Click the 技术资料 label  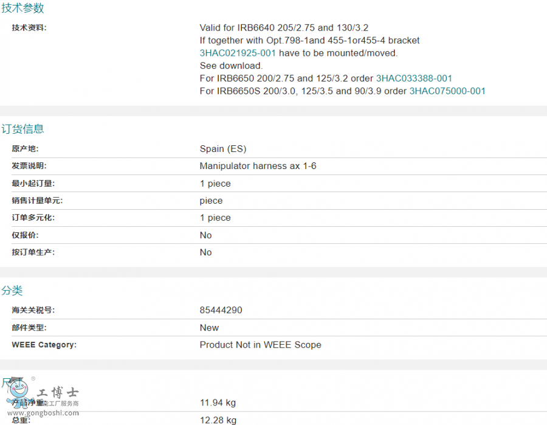29,27
